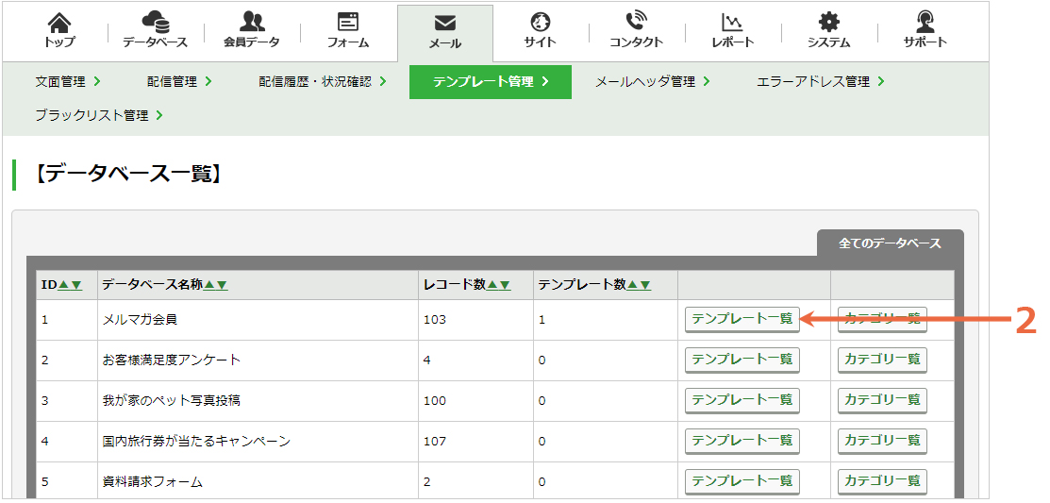Select the 全てのデータベース tab
The width and height of the screenshot is (1050, 503).
[x=890, y=243]
